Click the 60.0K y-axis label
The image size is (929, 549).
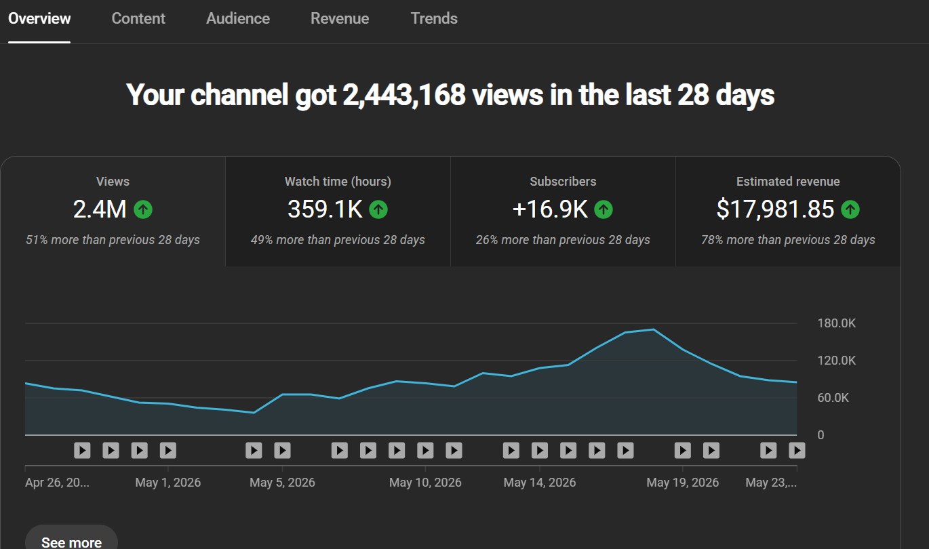pos(833,398)
